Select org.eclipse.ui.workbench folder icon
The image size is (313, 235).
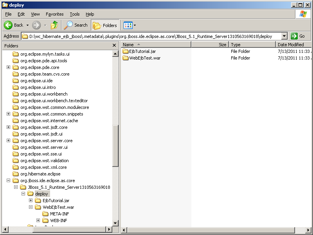15,94
